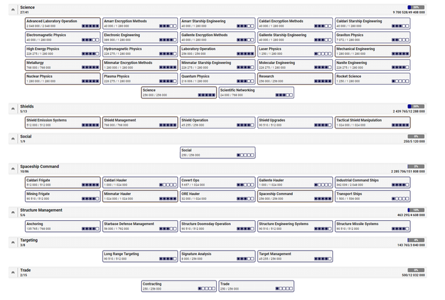The width and height of the screenshot is (445, 300).
Task: Select the Amarr Starship Engineering skill card
Action: [x=218, y=24]
